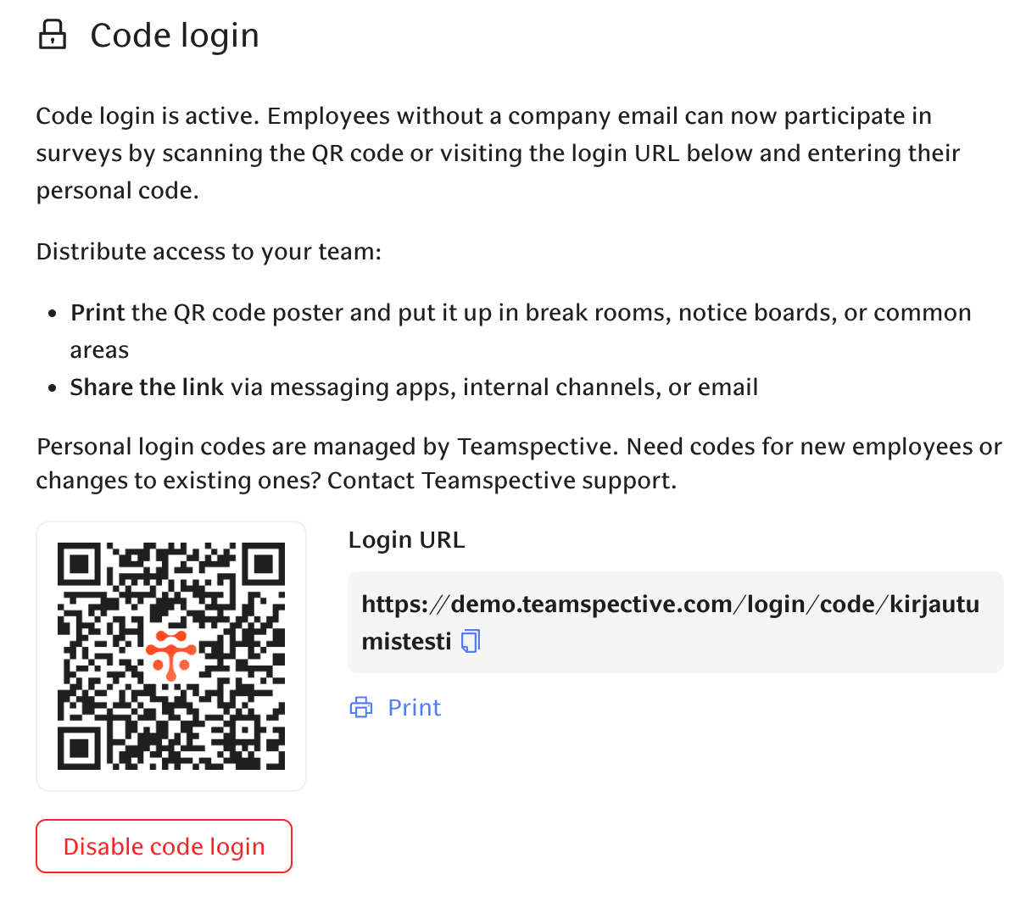Click the QR code's bottom-left corner square
Image resolution: width=1026 pixels, height=897 pixels.
click(80, 747)
